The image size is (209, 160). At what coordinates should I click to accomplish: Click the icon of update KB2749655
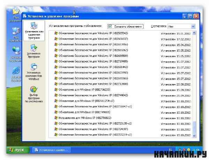(x=56, y=112)
